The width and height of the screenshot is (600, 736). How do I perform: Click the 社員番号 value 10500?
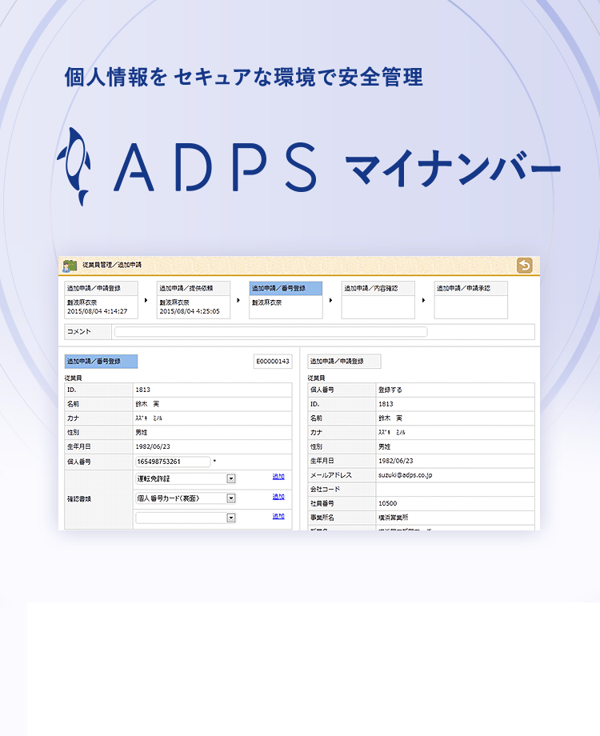(388, 503)
